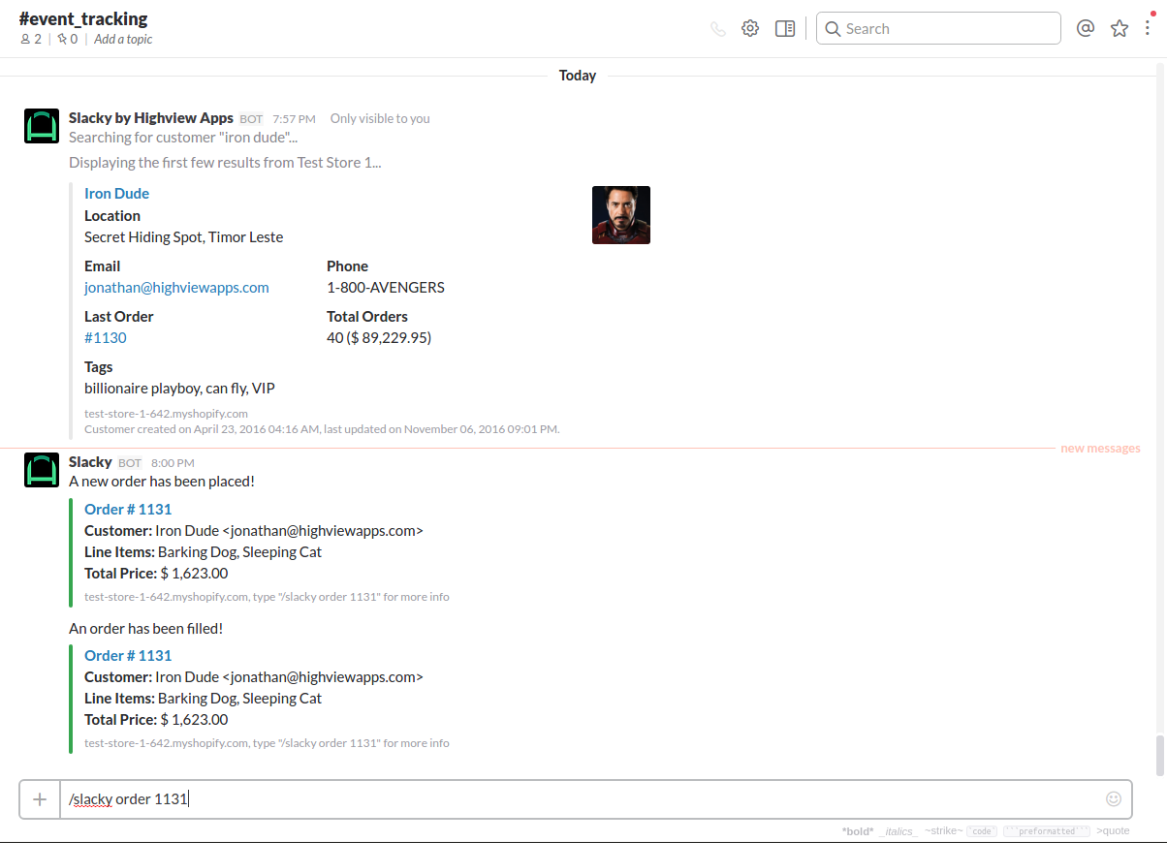The image size is (1167, 843).
Task: Open starred items star icon
Action: pos(1120,29)
